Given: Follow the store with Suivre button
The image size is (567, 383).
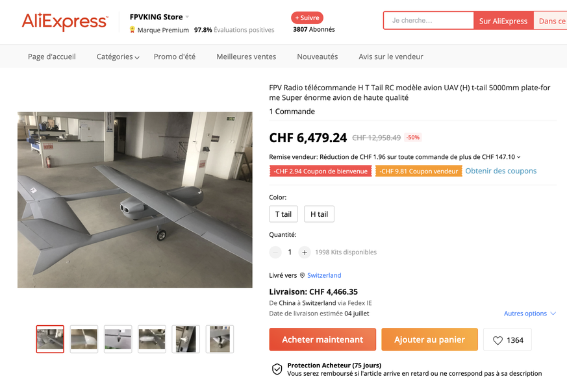Looking at the screenshot, I should point(307,18).
